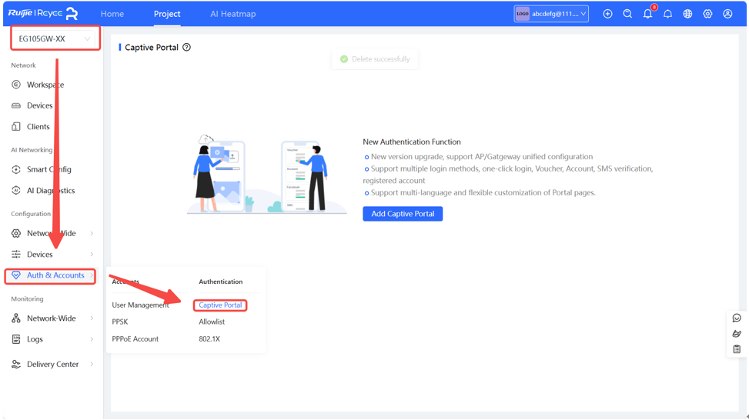Open Smart Config under AI Networking
This screenshot has height=420, width=749.
[x=48, y=169]
